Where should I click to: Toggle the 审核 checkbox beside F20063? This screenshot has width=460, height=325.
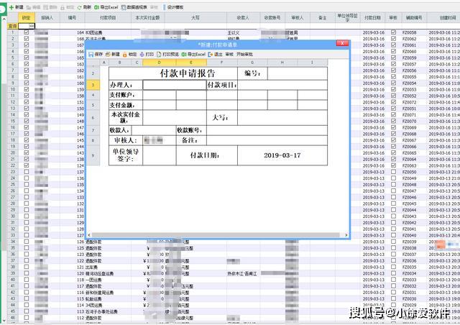(x=393, y=165)
